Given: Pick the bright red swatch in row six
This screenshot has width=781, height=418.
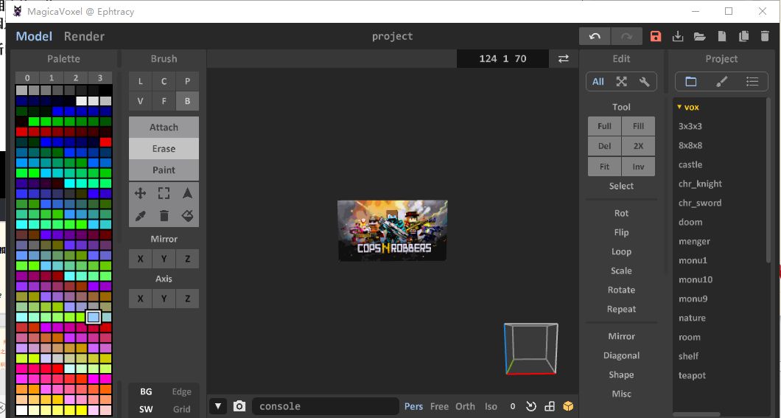Looking at the screenshot, I should [105, 142].
